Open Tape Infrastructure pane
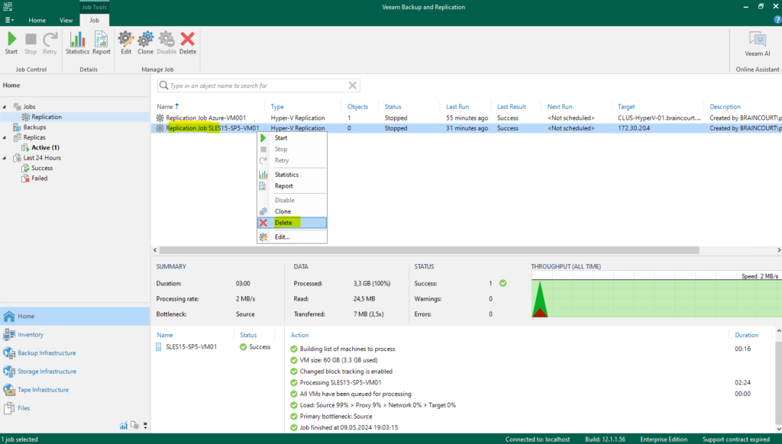782x444 pixels. [75, 390]
